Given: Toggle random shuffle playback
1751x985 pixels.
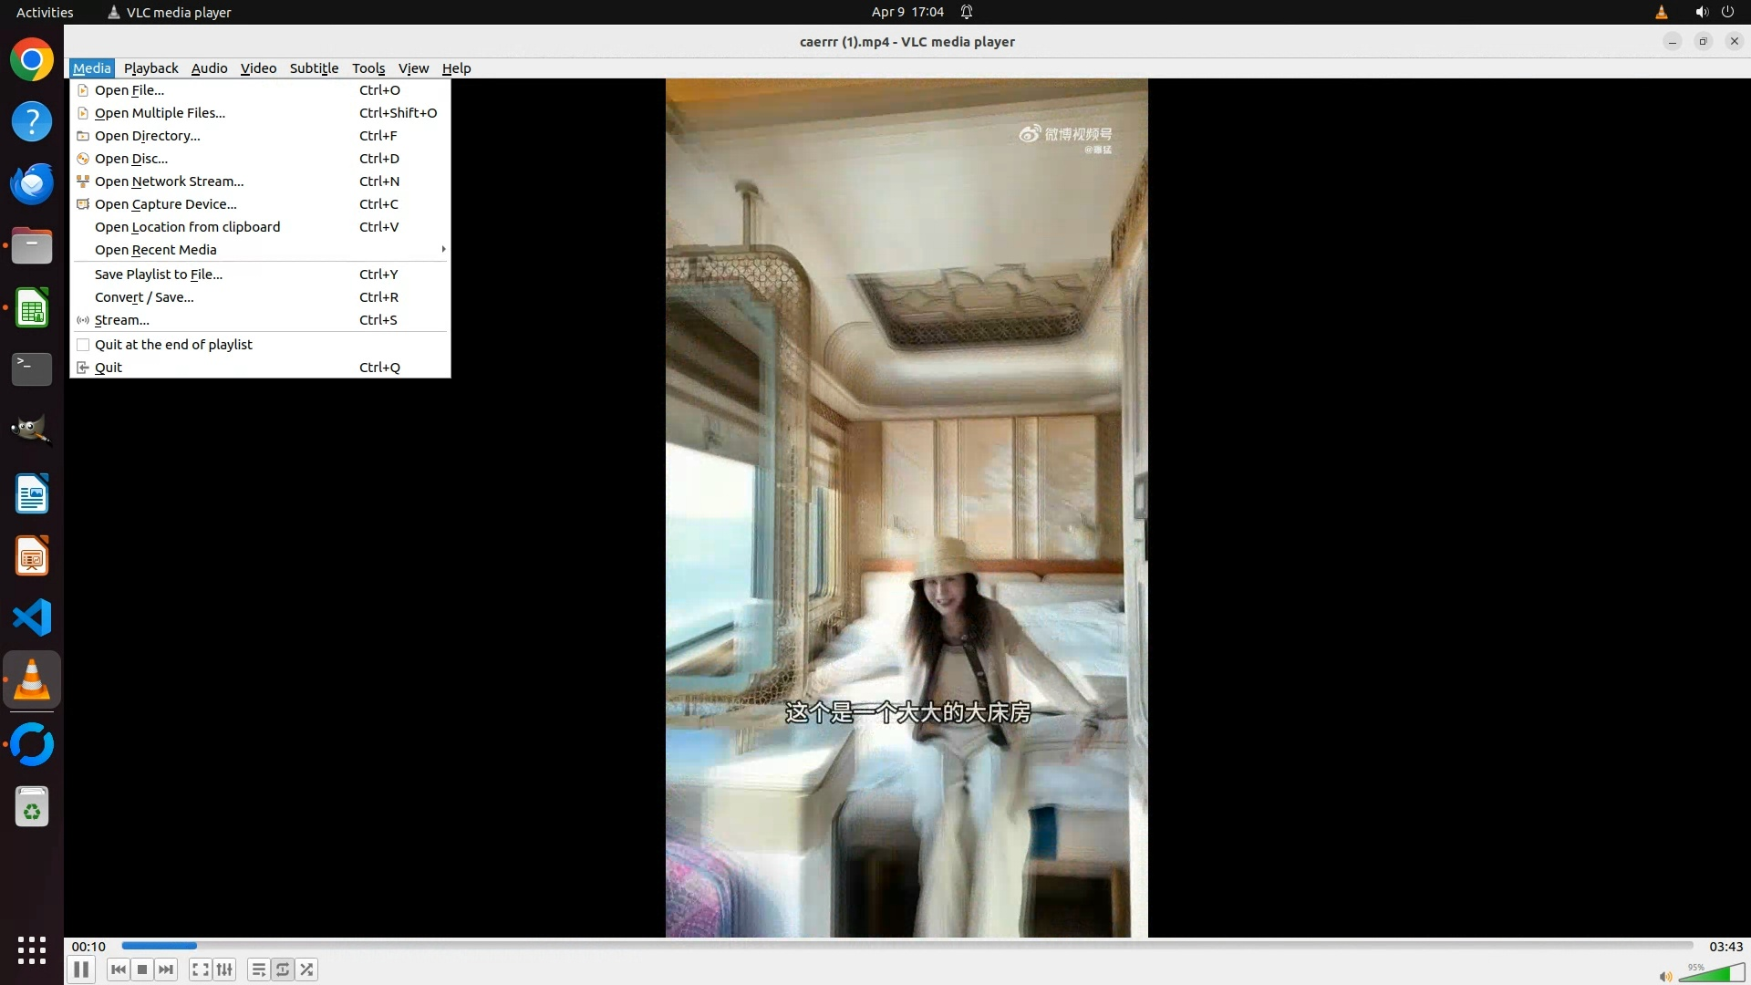Looking at the screenshot, I should (x=307, y=969).
